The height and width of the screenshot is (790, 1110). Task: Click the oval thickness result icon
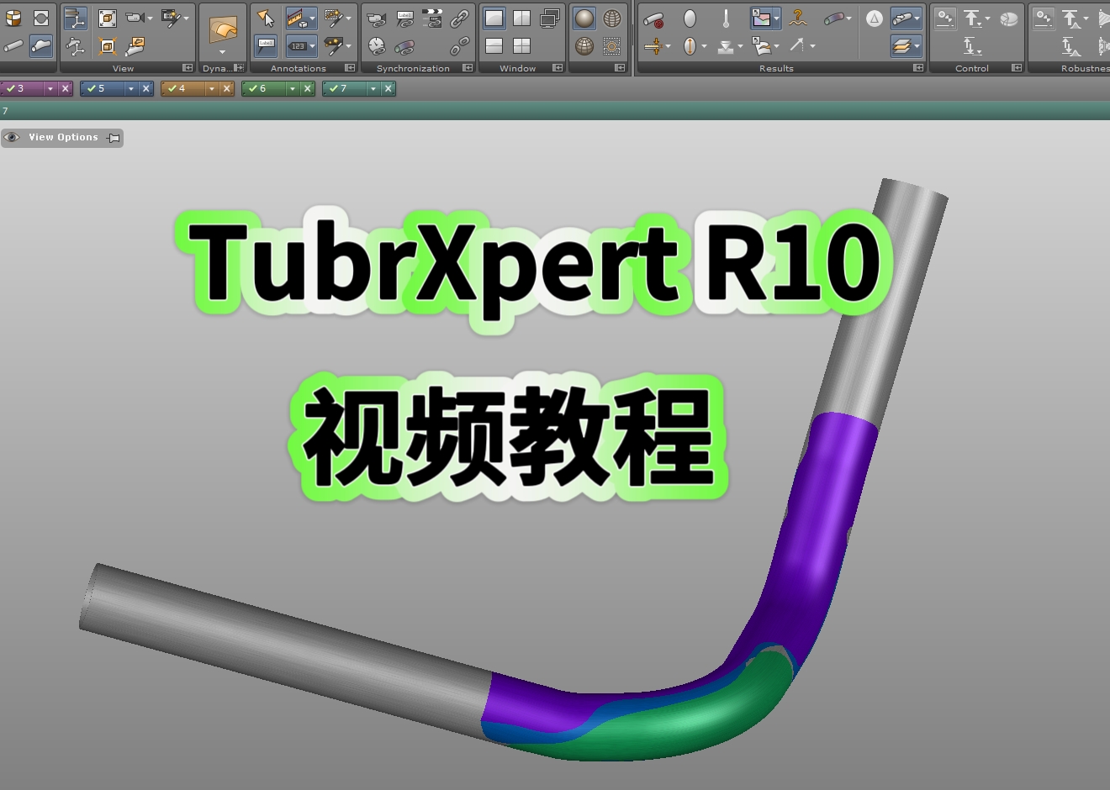point(690,18)
